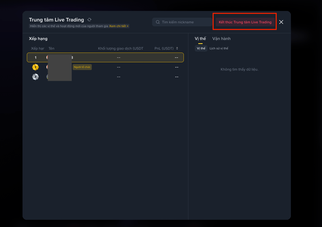Switch to the Vận hành tab
Image resolution: width=322 pixels, height=227 pixels.
click(221, 39)
